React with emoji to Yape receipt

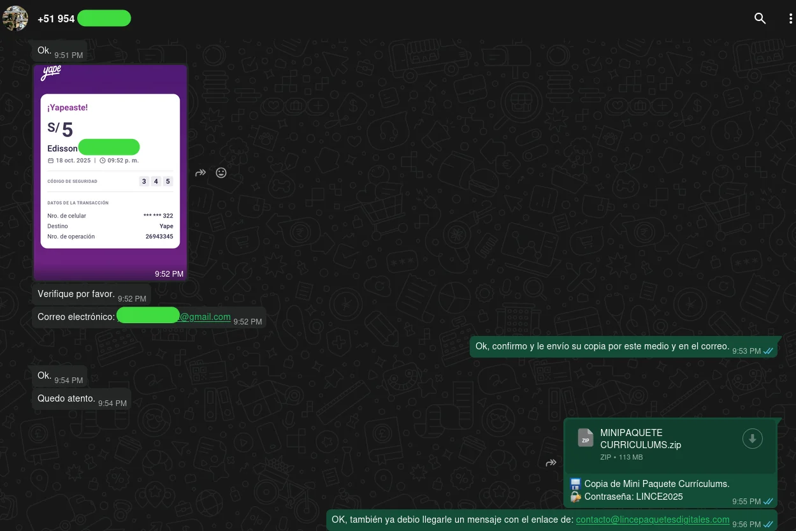(221, 173)
